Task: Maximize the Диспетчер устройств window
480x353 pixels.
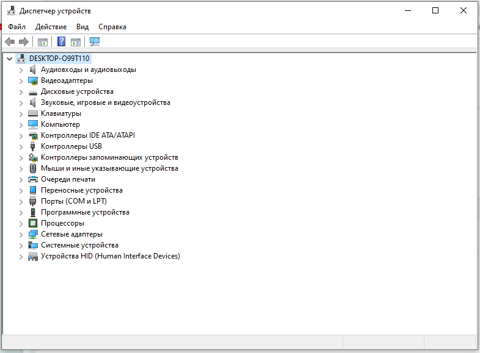Action: (x=435, y=11)
